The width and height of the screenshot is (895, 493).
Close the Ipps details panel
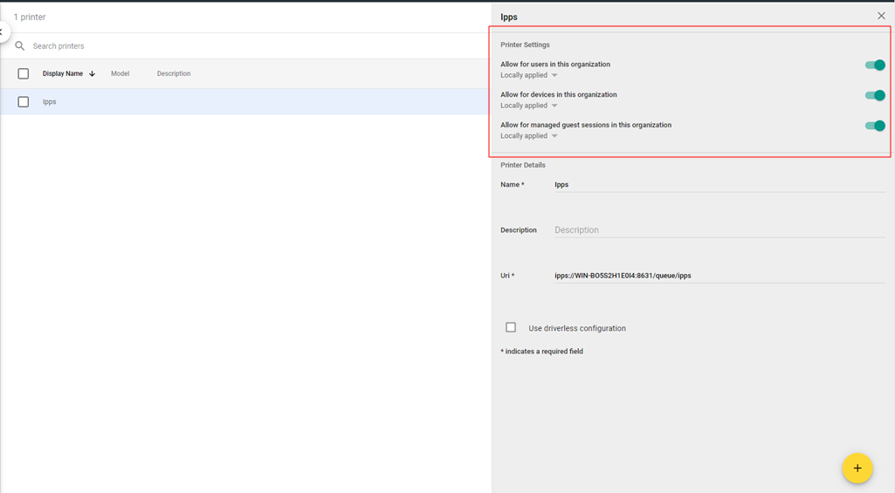click(880, 16)
